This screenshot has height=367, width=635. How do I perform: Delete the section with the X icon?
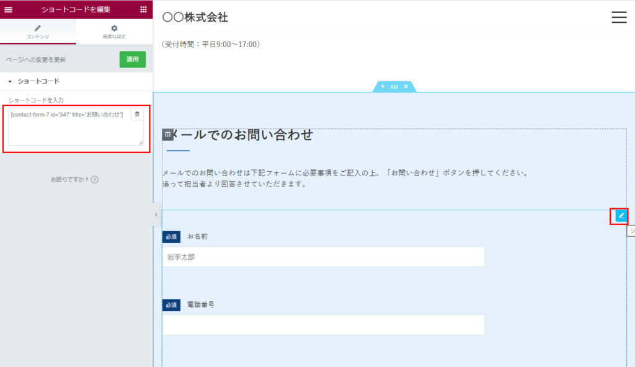406,86
